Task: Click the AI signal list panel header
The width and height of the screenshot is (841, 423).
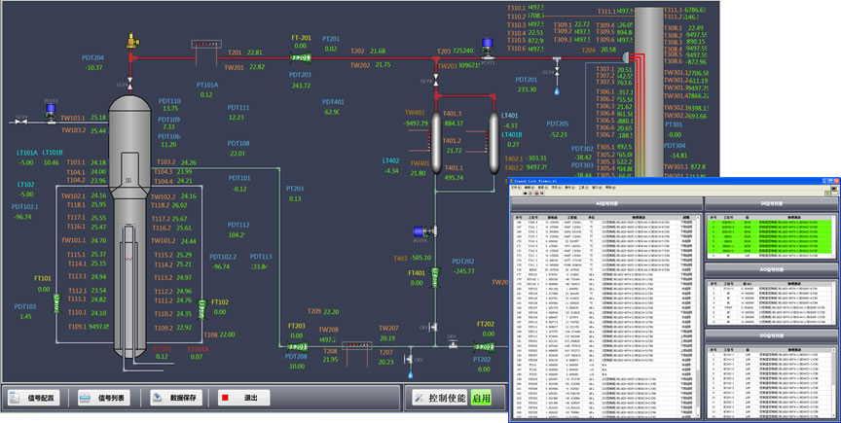Action: pos(604,202)
